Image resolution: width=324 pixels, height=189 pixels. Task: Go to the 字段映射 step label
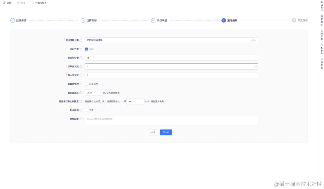(162, 20)
